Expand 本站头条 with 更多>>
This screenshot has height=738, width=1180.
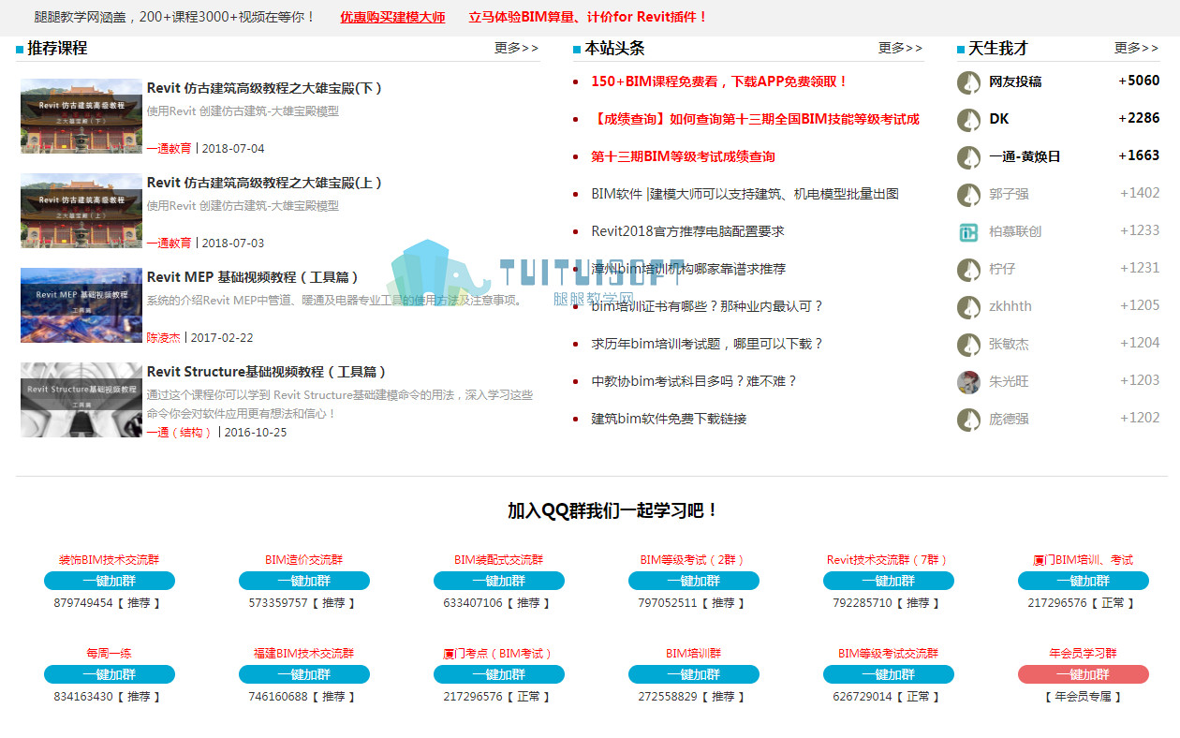[900, 48]
